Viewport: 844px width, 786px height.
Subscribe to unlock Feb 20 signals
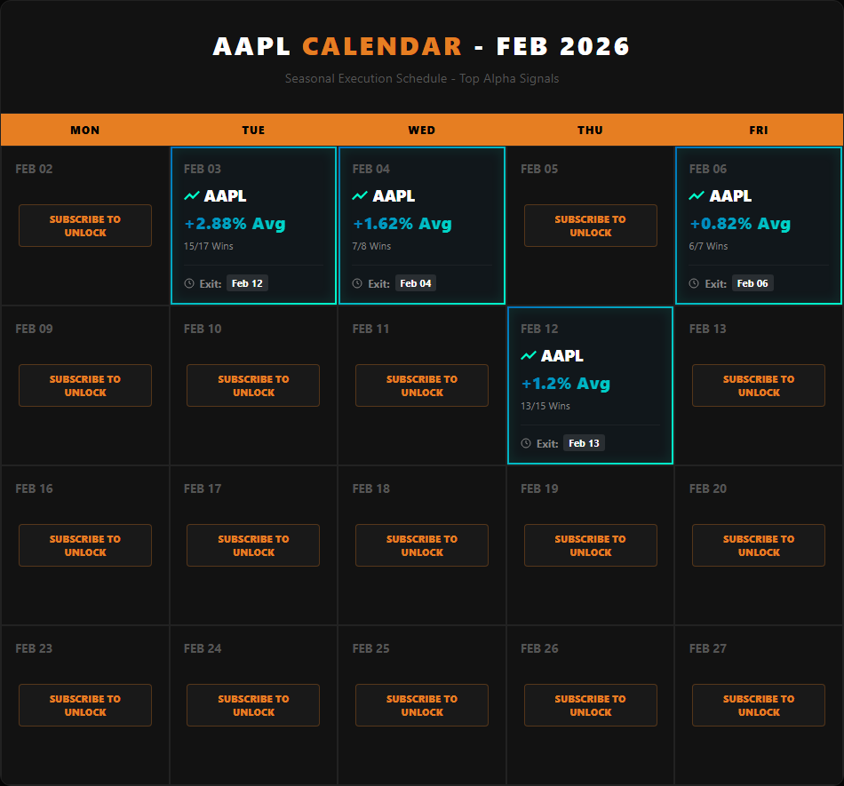click(x=758, y=545)
